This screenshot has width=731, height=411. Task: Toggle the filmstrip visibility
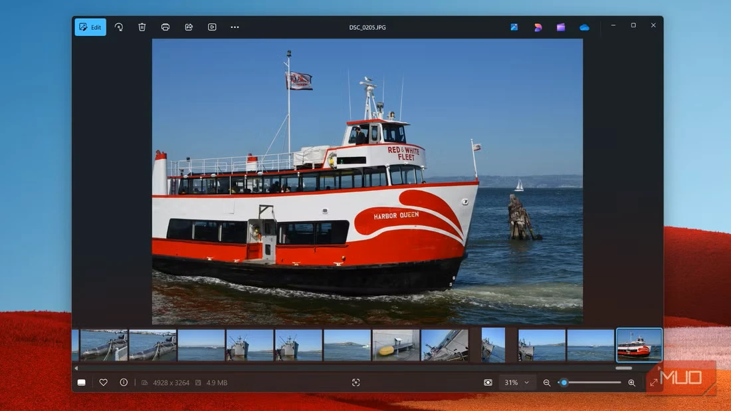[x=82, y=382]
